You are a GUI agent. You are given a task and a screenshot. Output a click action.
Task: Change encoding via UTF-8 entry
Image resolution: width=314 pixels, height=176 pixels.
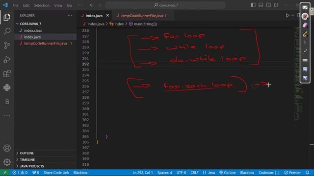point(181,173)
